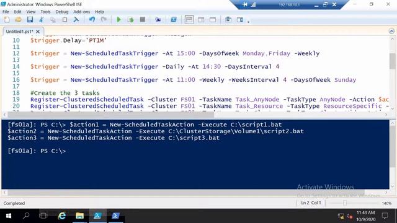Image resolution: width=397 pixels, height=223 pixels.
Task: Select the Untitled1.ps1 tab
Action: click(19, 32)
